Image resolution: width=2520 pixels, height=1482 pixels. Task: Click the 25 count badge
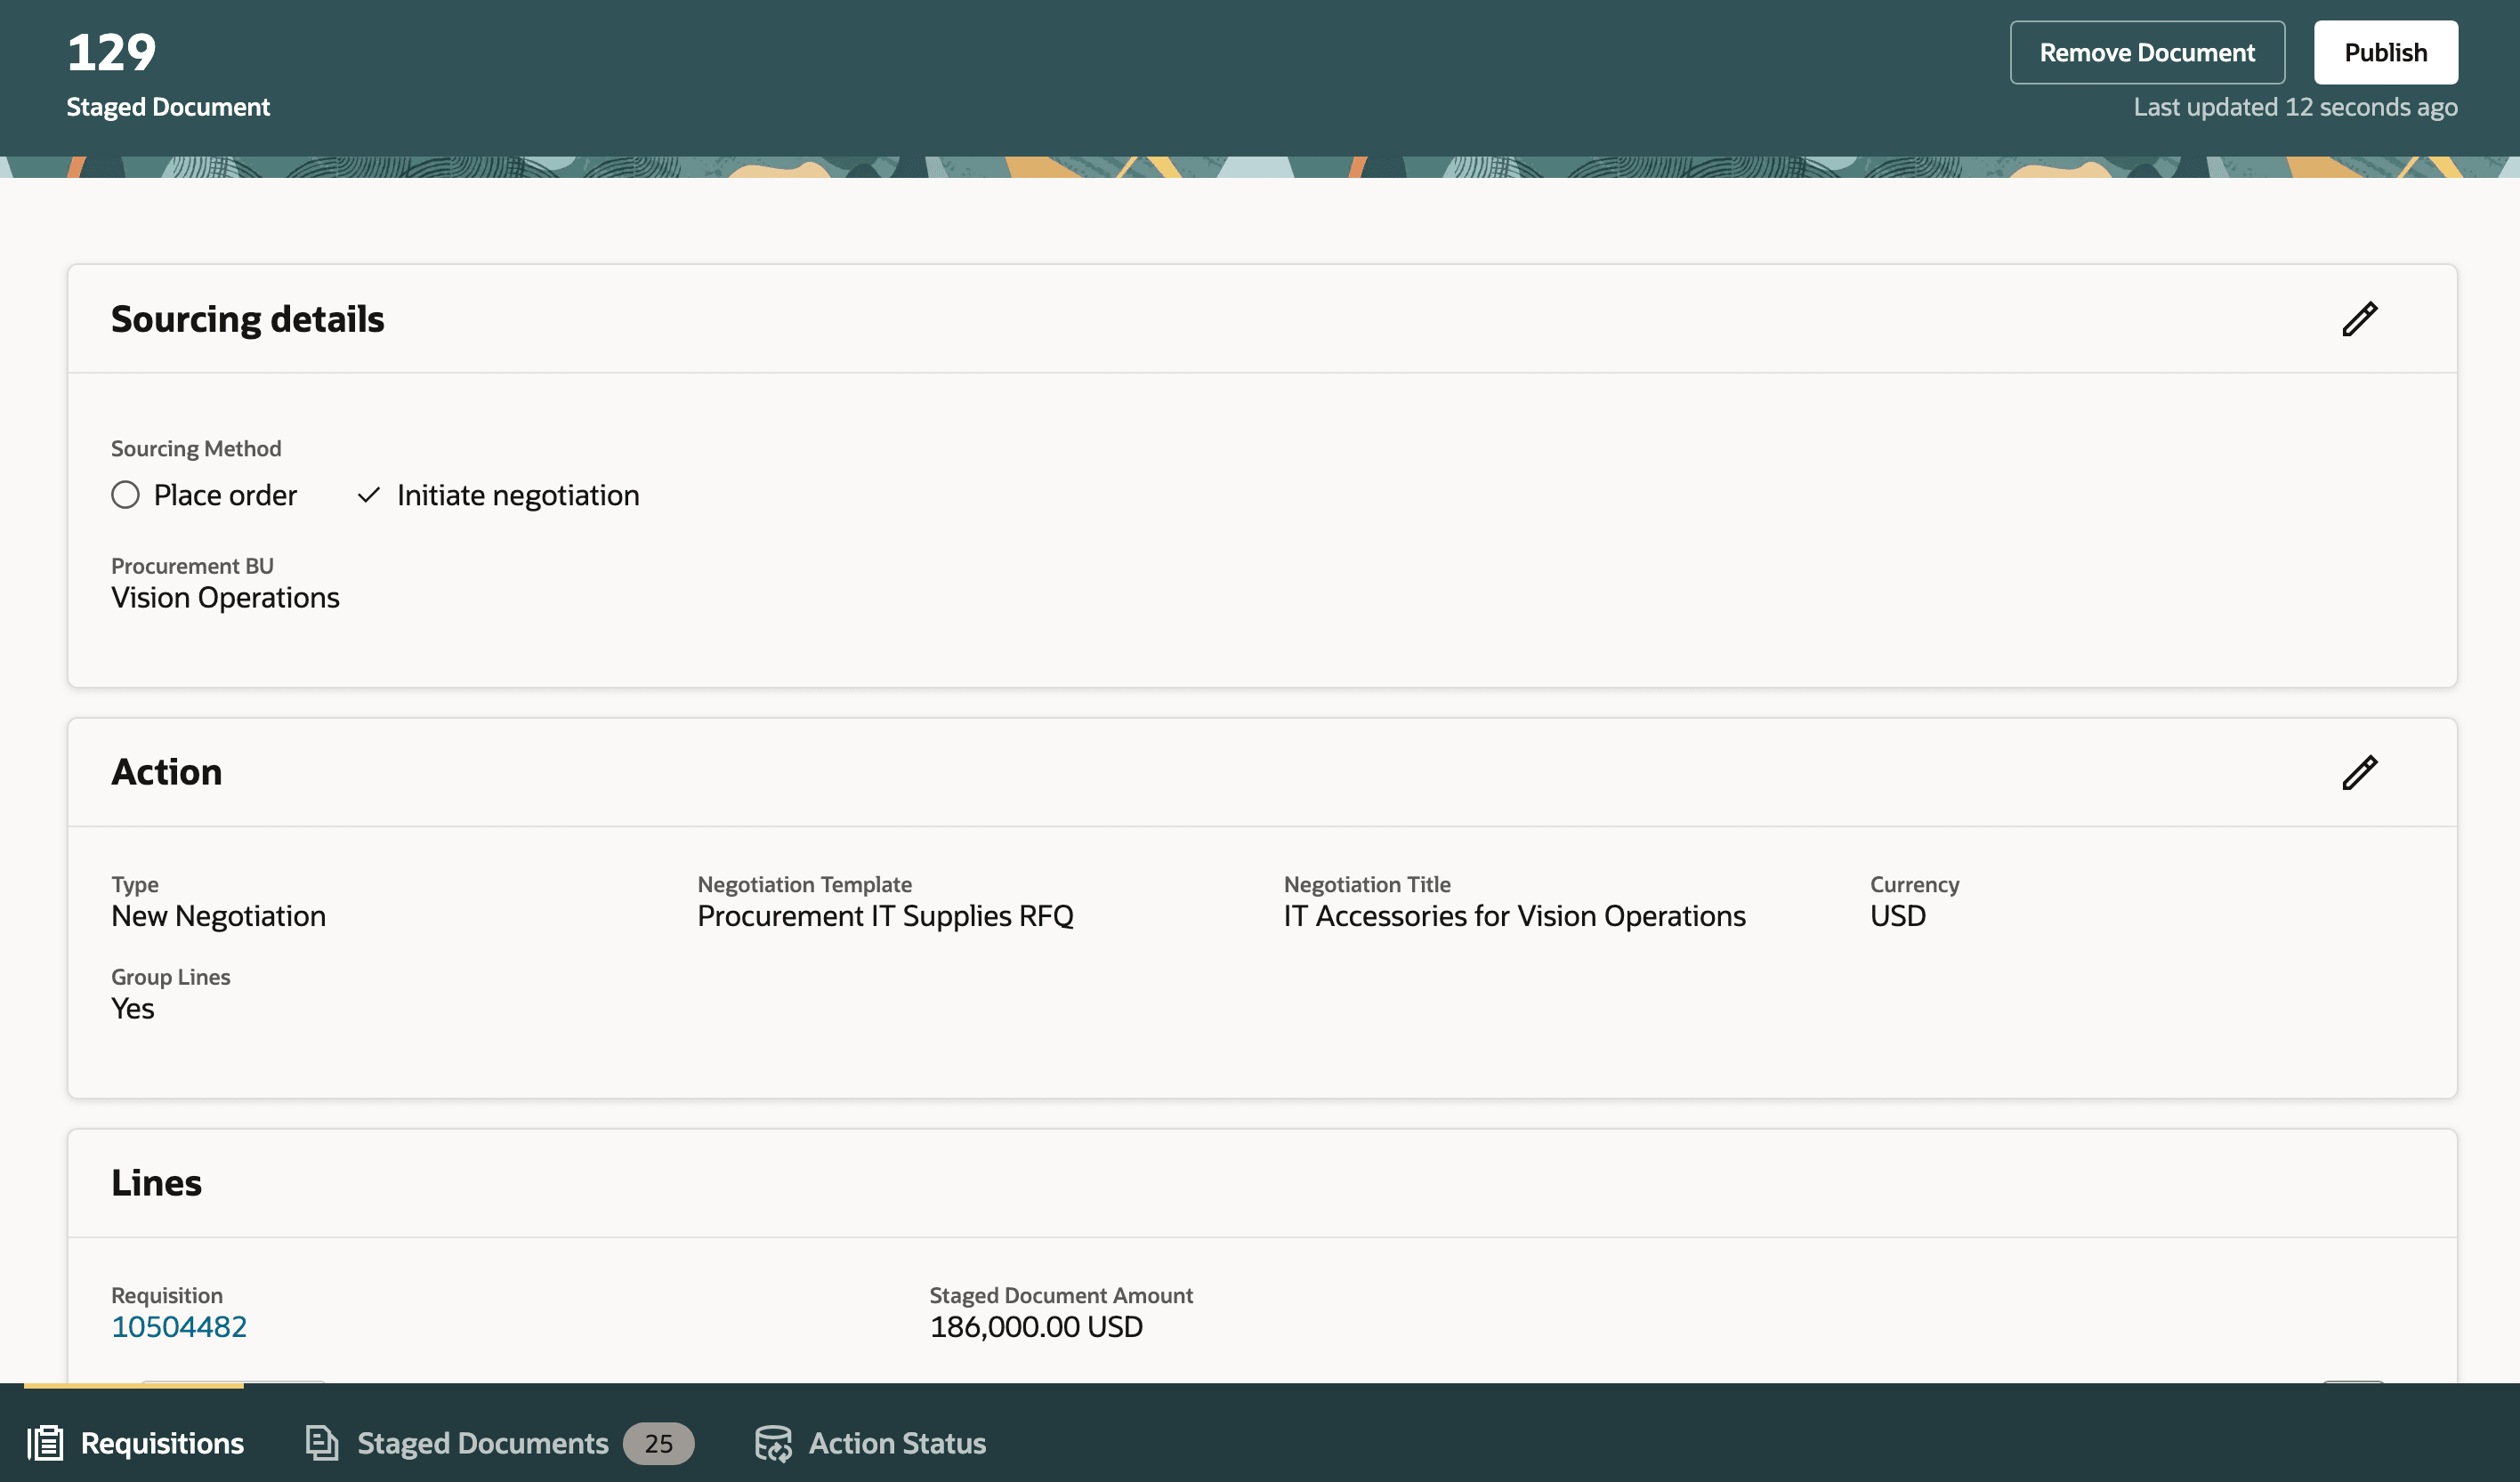658,1443
